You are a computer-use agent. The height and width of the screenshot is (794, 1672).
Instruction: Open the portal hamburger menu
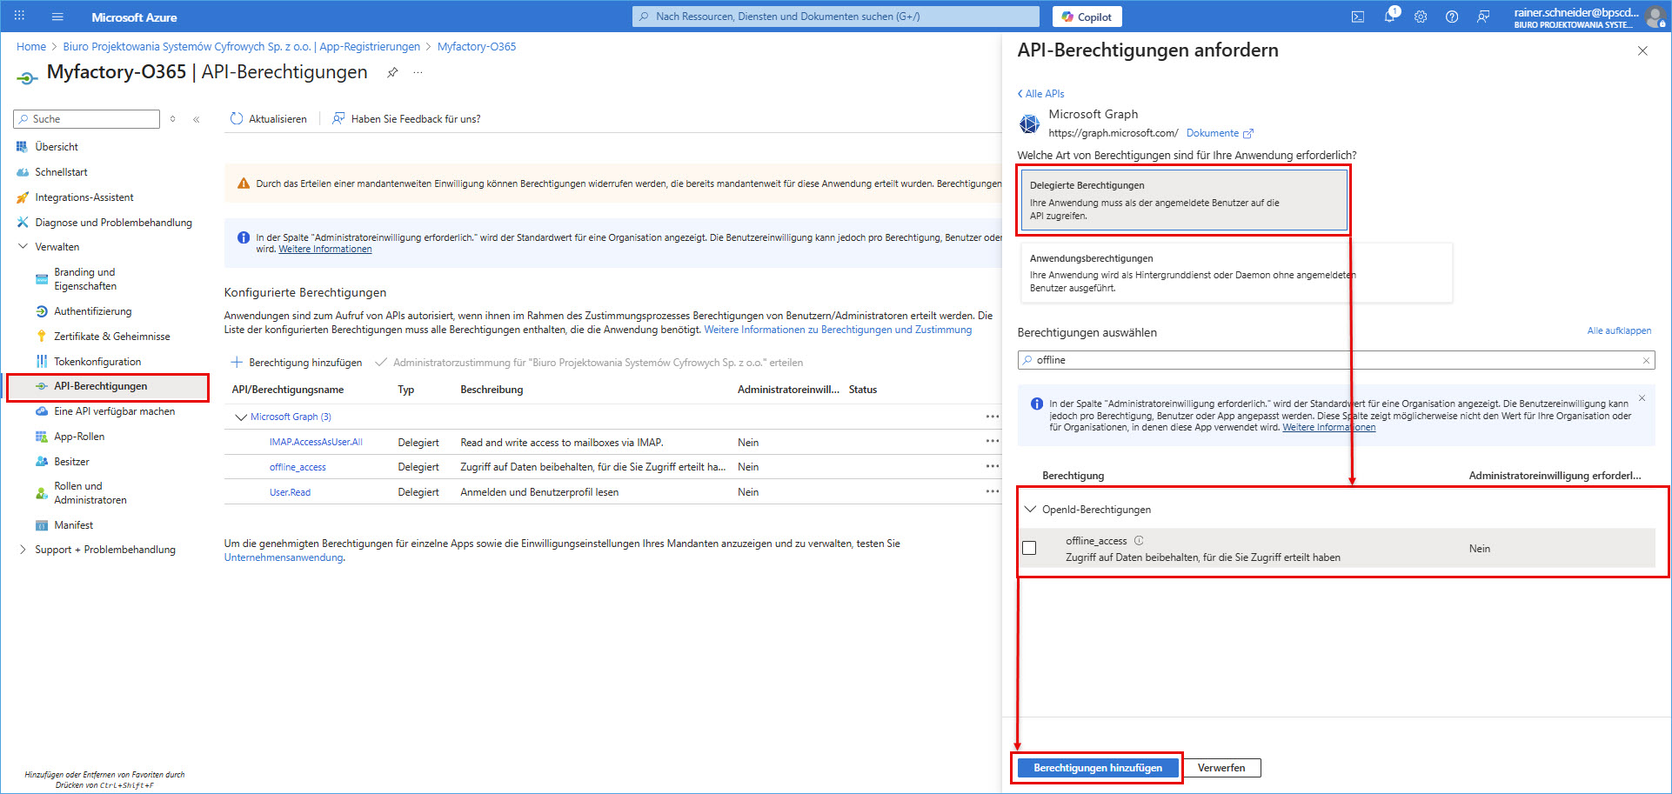click(x=57, y=17)
